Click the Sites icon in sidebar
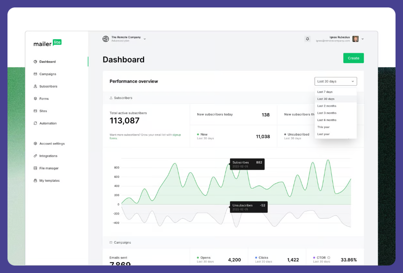 (35, 111)
